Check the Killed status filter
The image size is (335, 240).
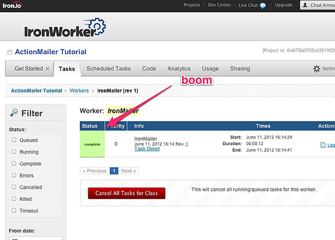click(14, 199)
